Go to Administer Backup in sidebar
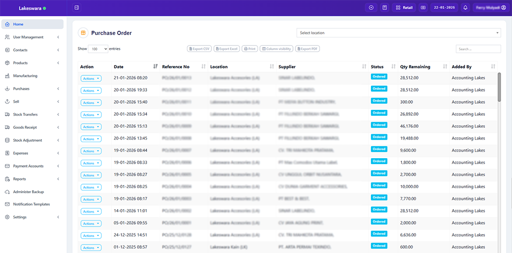512x253 pixels. tap(28, 192)
